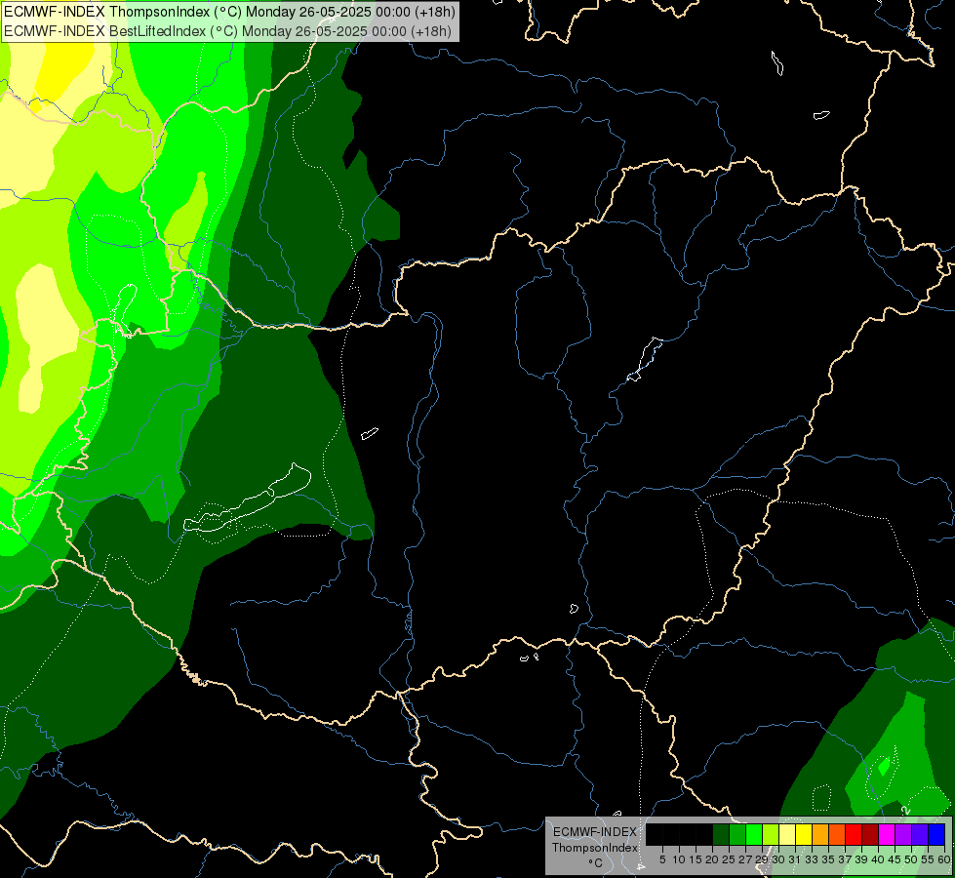Click the pale yellow 30–31 legend swatch
Image resolution: width=955 pixels, height=878 pixels.
point(787,834)
